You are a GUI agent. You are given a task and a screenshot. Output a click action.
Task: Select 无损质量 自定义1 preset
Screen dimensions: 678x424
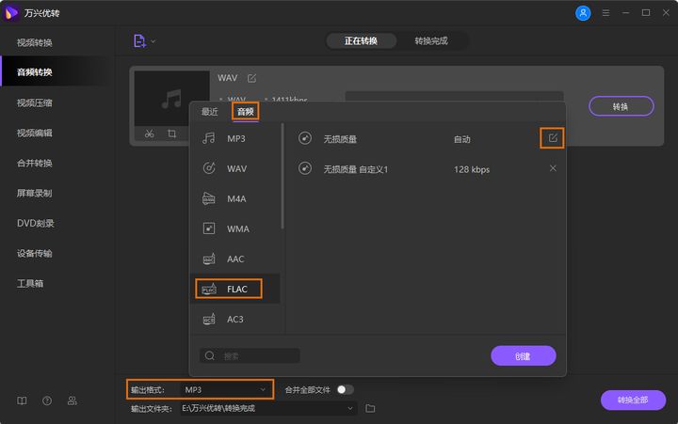pos(424,169)
